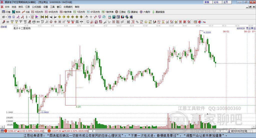The image size is (256, 138).
Task: Jump to last bar icon
Action: [x=46, y=17]
